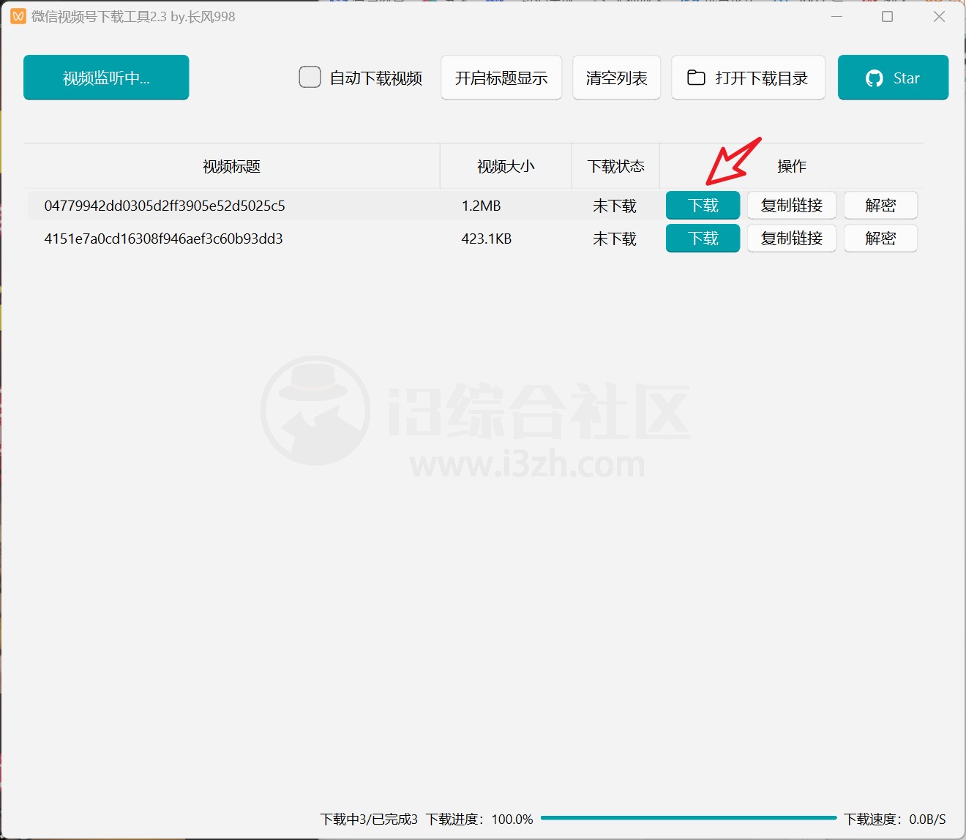Download the 423.1KB video in second row
The width and height of the screenshot is (966, 840).
(x=703, y=238)
